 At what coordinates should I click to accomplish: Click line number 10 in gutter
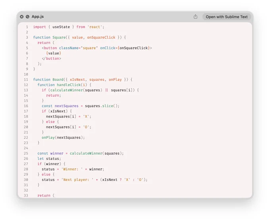tap(26, 74)
